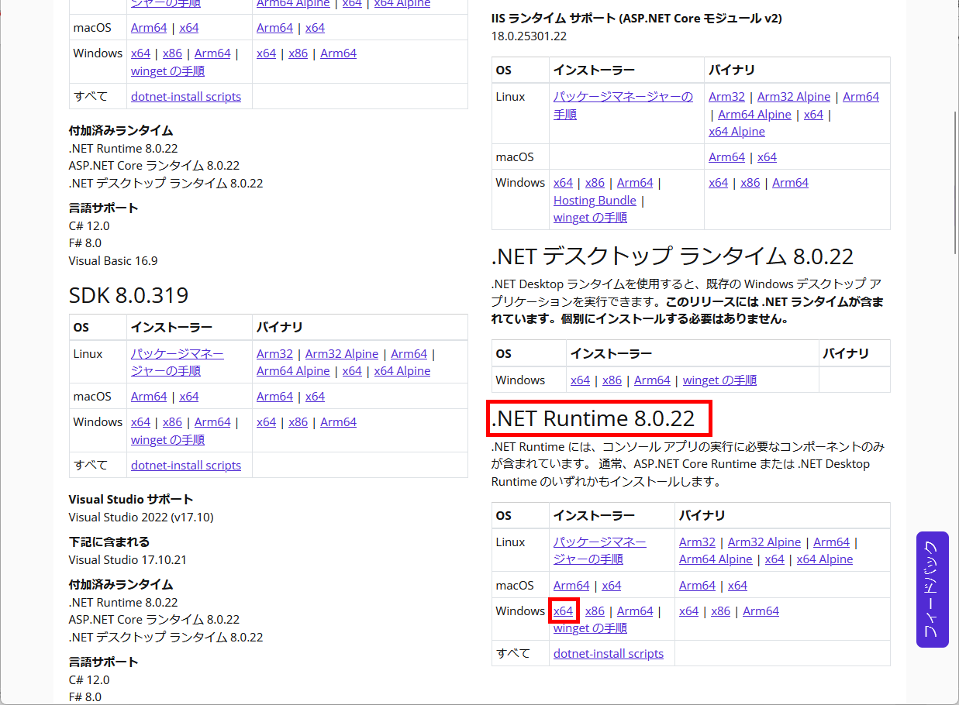This screenshot has height=705, width=959.
Task: Select macOS x64 binary in .NET Runtime 8.0.22 table
Action: (737, 586)
